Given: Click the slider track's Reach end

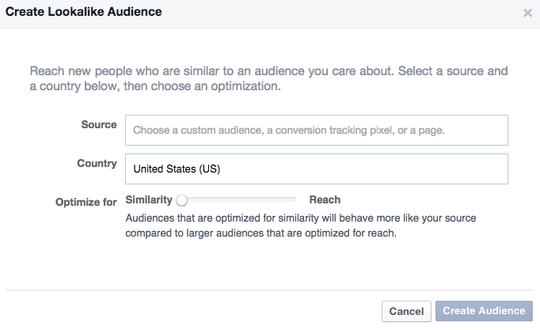Looking at the screenshot, I should pos(293,199).
